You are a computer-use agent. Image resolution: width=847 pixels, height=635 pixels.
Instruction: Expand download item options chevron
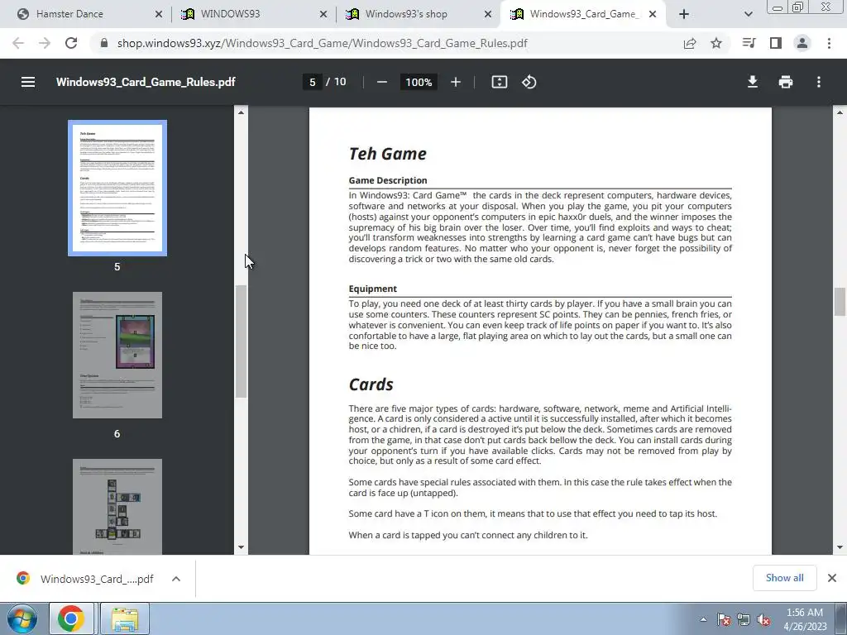[176, 579]
